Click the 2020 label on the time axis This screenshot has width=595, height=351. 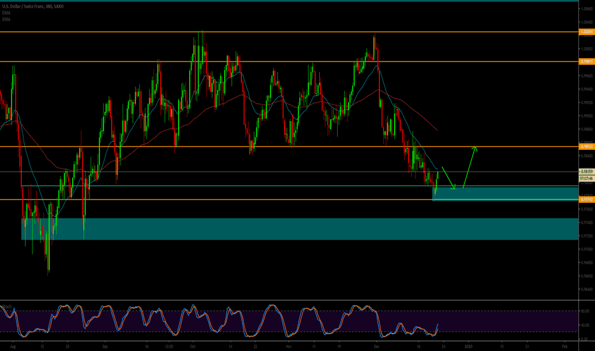(469, 345)
